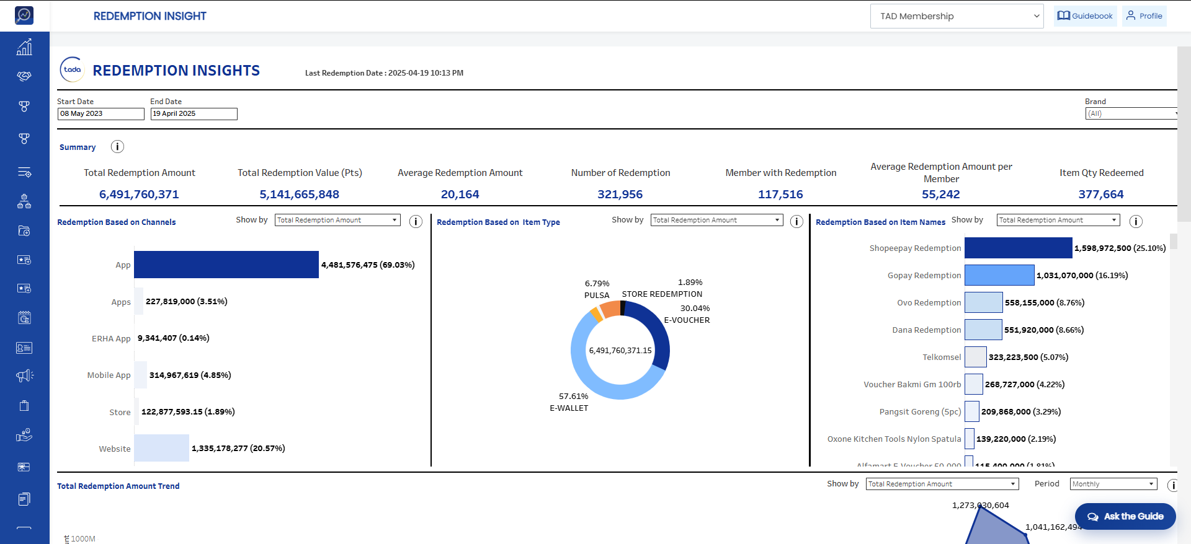Expand the TAD Membership dropdown
Image resolution: width=1191 pixels, height=544 pixels.
tap(957, 16)
